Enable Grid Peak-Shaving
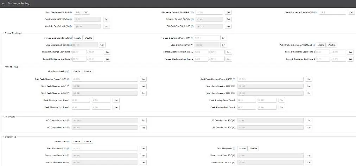This screenshot has height=166, width=356. 77,71
